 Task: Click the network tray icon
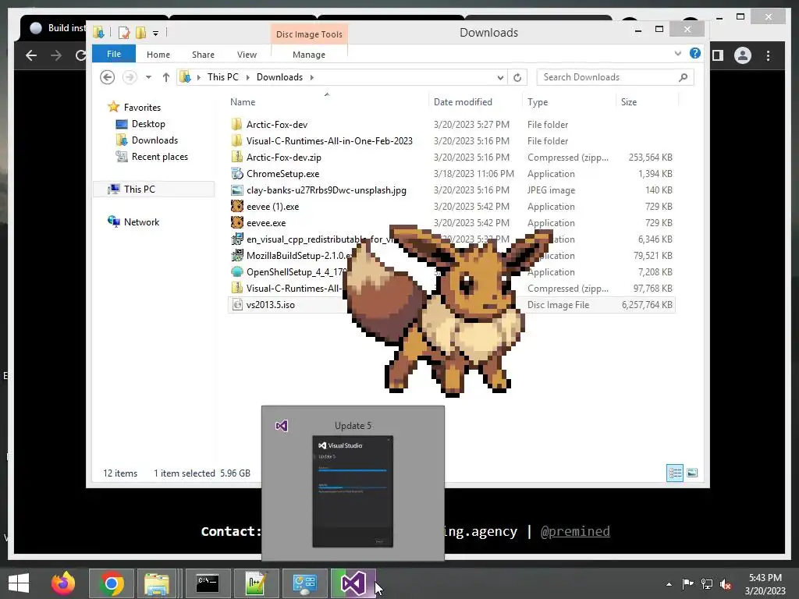click(x=707, y=584)
